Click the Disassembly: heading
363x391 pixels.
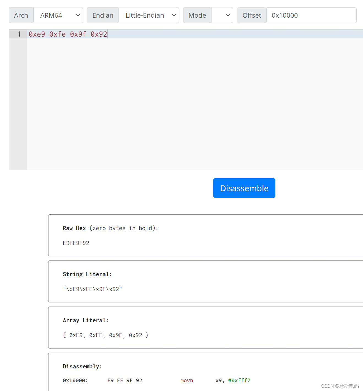point(82,366)
